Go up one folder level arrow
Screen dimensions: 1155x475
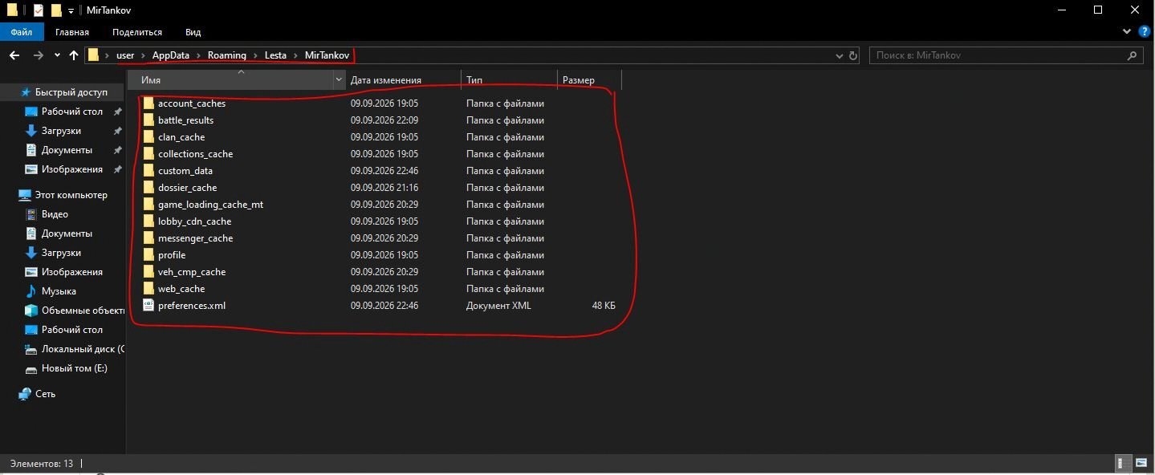coord(74,55)
